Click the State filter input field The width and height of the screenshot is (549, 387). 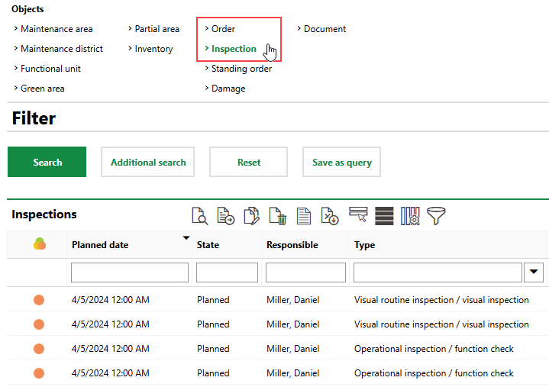(227, 273)
